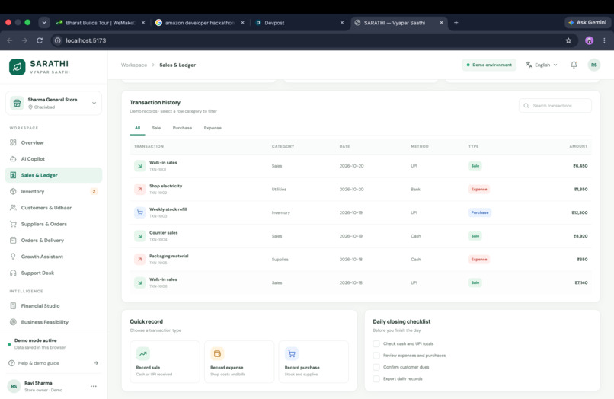Click the Amount column header
614x399 pixels.
click(578, 146)
